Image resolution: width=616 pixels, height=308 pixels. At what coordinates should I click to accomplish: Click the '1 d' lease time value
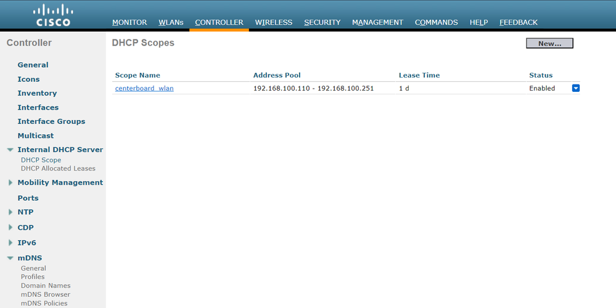click(x=404, y=88)
